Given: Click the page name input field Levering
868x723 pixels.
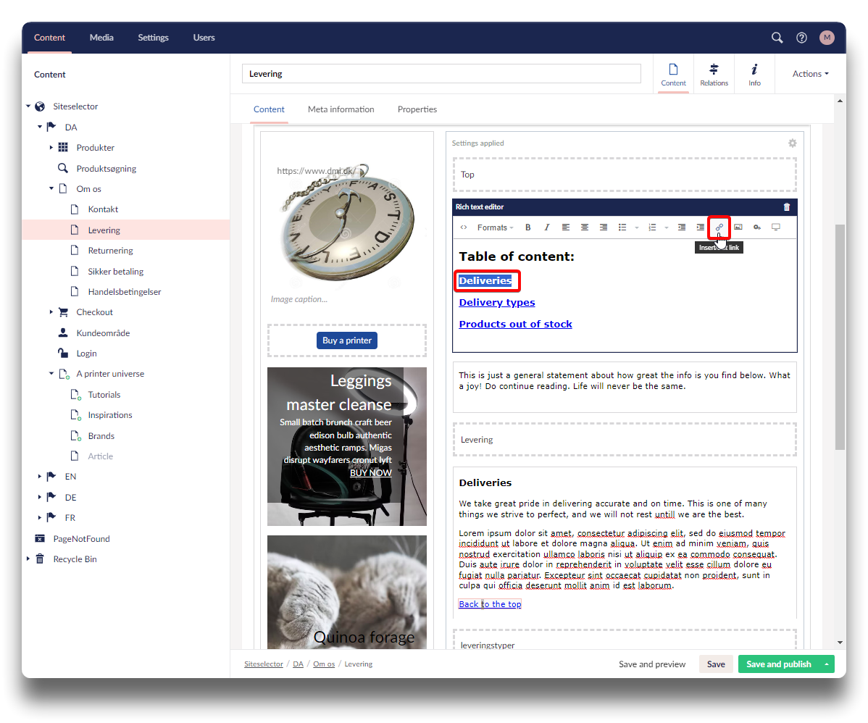Looking at the screenshot, I should click(x=441, y=74).
